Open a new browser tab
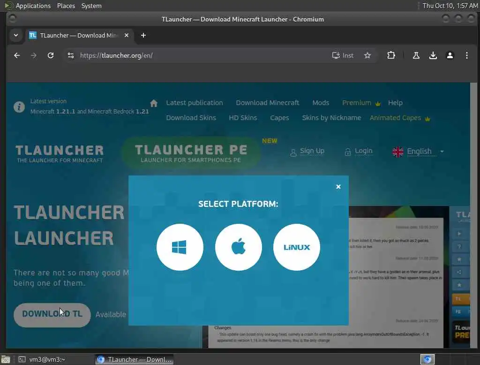480x365 pixels. coord(143,35)
